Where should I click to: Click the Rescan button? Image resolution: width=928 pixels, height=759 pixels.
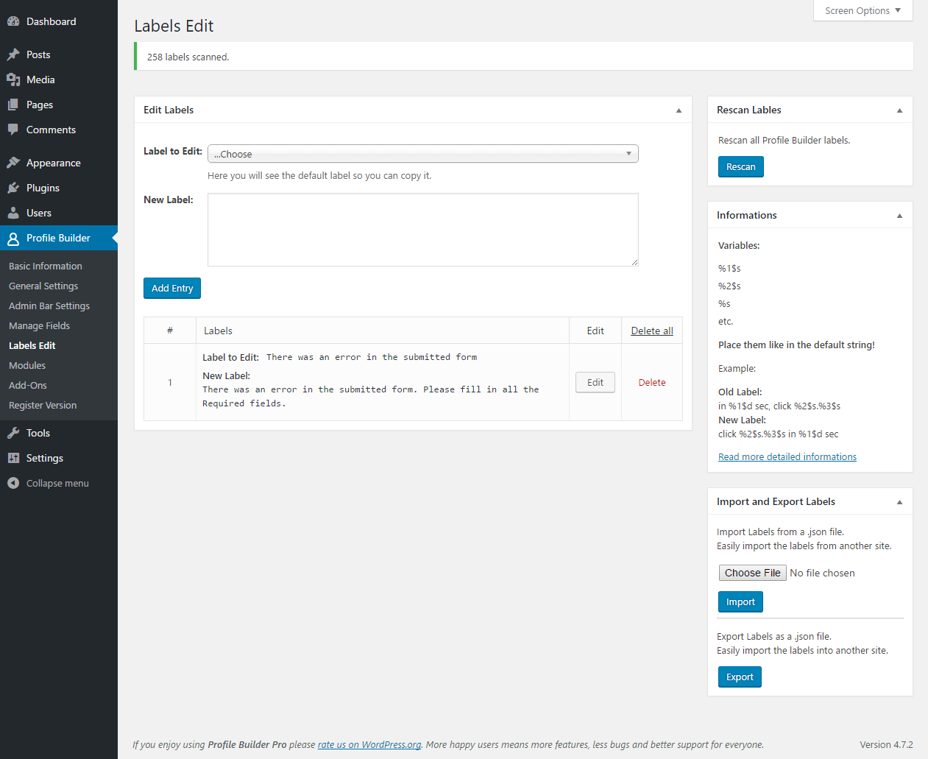pyautogui.click(x=741, y=167)
